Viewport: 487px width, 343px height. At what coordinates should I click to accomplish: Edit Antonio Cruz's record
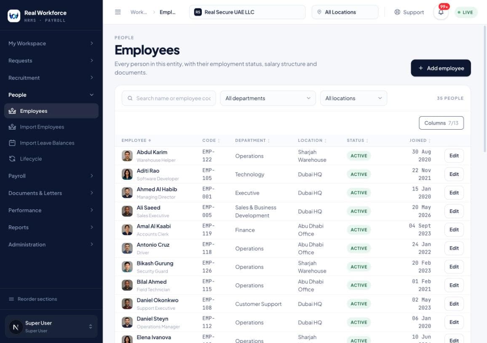point(454,248)
